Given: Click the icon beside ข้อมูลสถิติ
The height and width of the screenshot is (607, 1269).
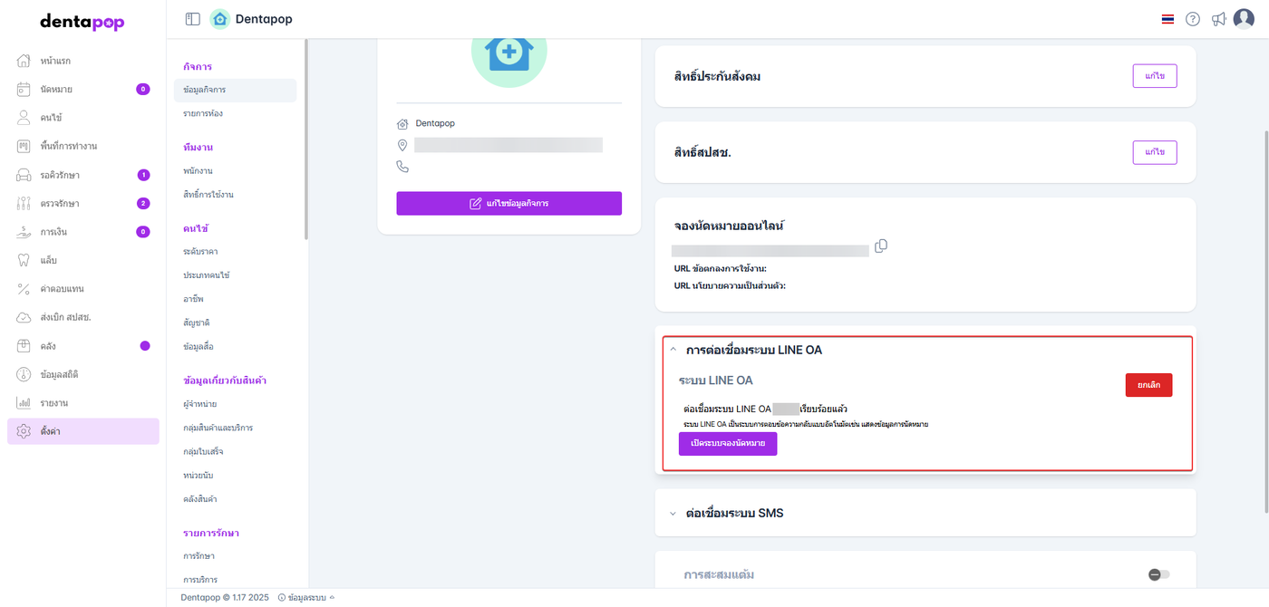Looking at the screenshot, I should pyautogui.click(x=24, y=374).
